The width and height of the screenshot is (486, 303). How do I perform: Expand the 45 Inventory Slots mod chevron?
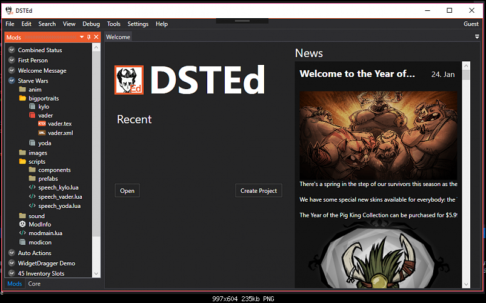coord(12,273)
